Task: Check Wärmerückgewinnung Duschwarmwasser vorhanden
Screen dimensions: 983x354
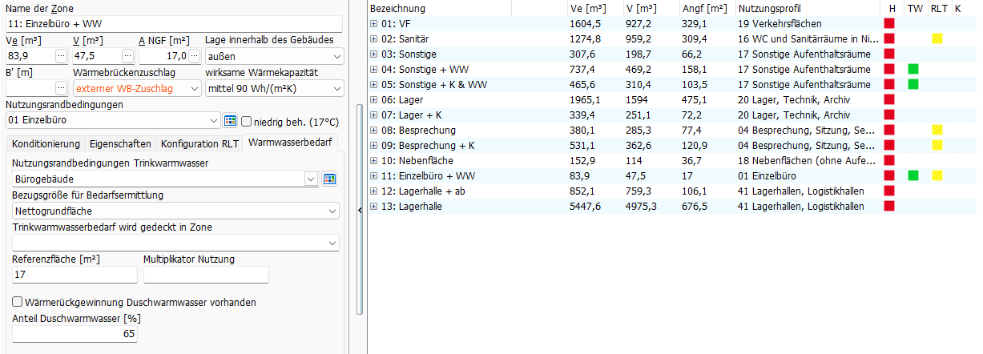Action: [x=18, y=302]
